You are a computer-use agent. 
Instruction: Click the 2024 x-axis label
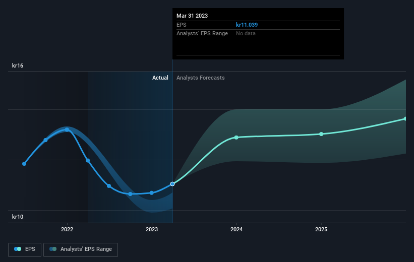[x=236, y=229]
